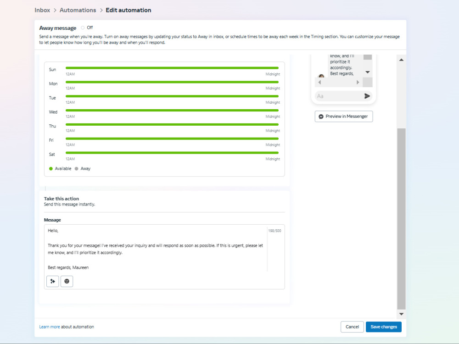459x344 pixels.
Task: Click the '198/500' character counter
Action: pyautogui.click(x=274, y=231)
